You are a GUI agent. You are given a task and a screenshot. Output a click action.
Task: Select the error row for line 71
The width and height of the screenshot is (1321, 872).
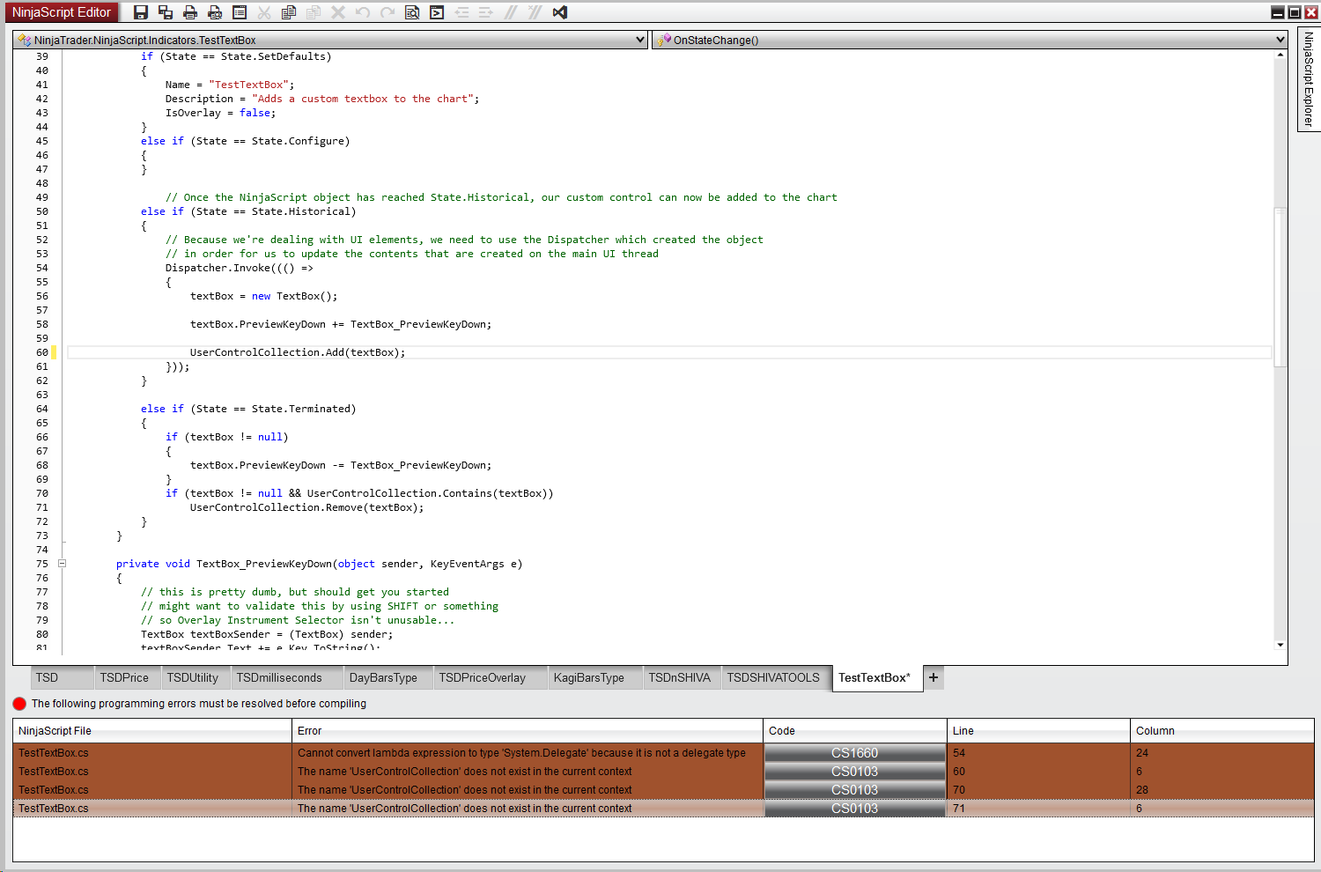coord(528,809)
